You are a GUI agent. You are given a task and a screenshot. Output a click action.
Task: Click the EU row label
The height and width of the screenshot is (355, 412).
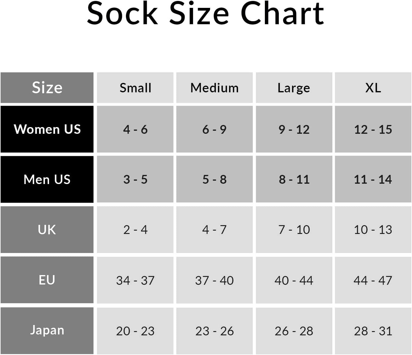tap(47, 280)
